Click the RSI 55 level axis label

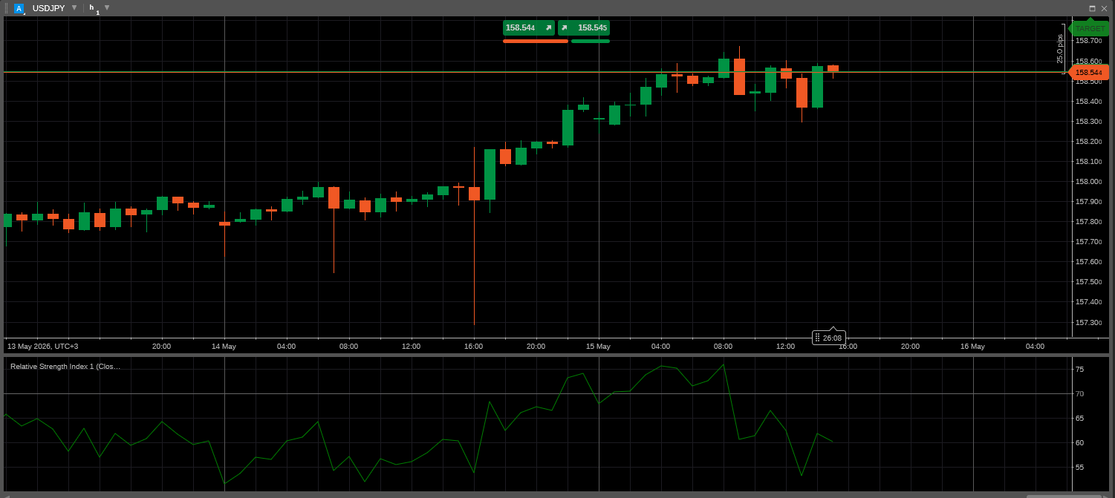(x=1079, y=467)
